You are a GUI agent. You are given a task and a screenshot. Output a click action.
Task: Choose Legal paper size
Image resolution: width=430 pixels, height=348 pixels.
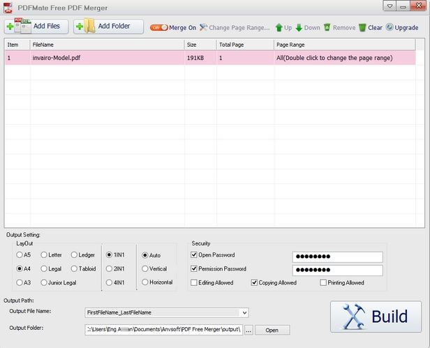pyautogui.click(x=44, y=268)
